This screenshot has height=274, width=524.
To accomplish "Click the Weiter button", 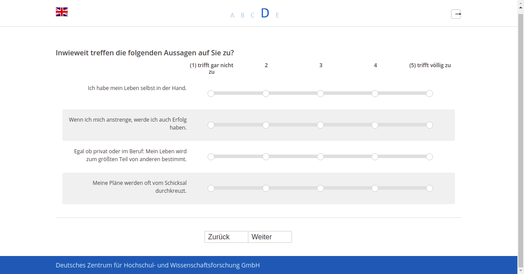I will tap(270, 237).
